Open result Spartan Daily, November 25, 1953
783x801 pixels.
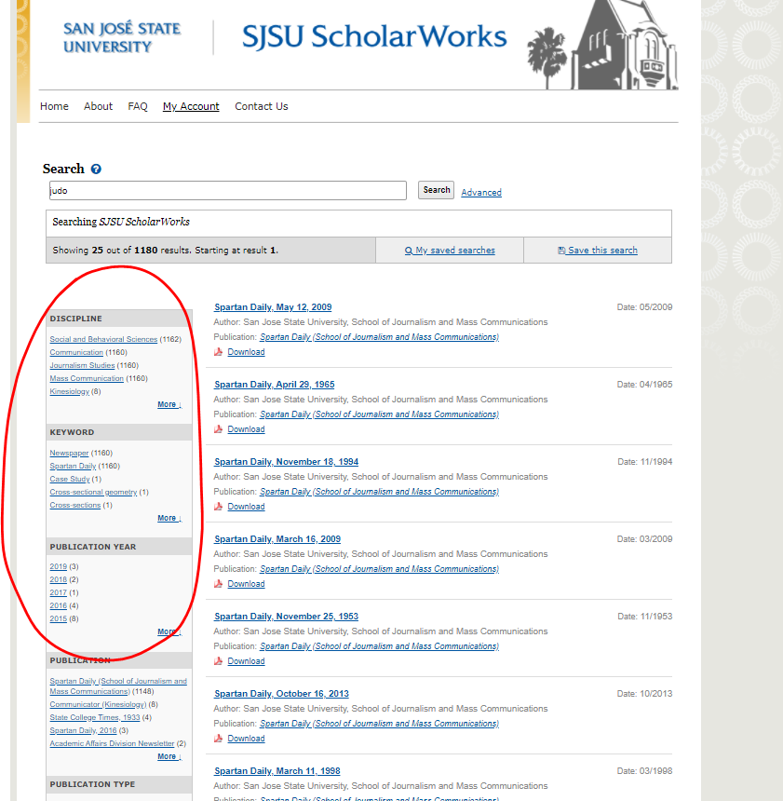click(x=286, y=616)
